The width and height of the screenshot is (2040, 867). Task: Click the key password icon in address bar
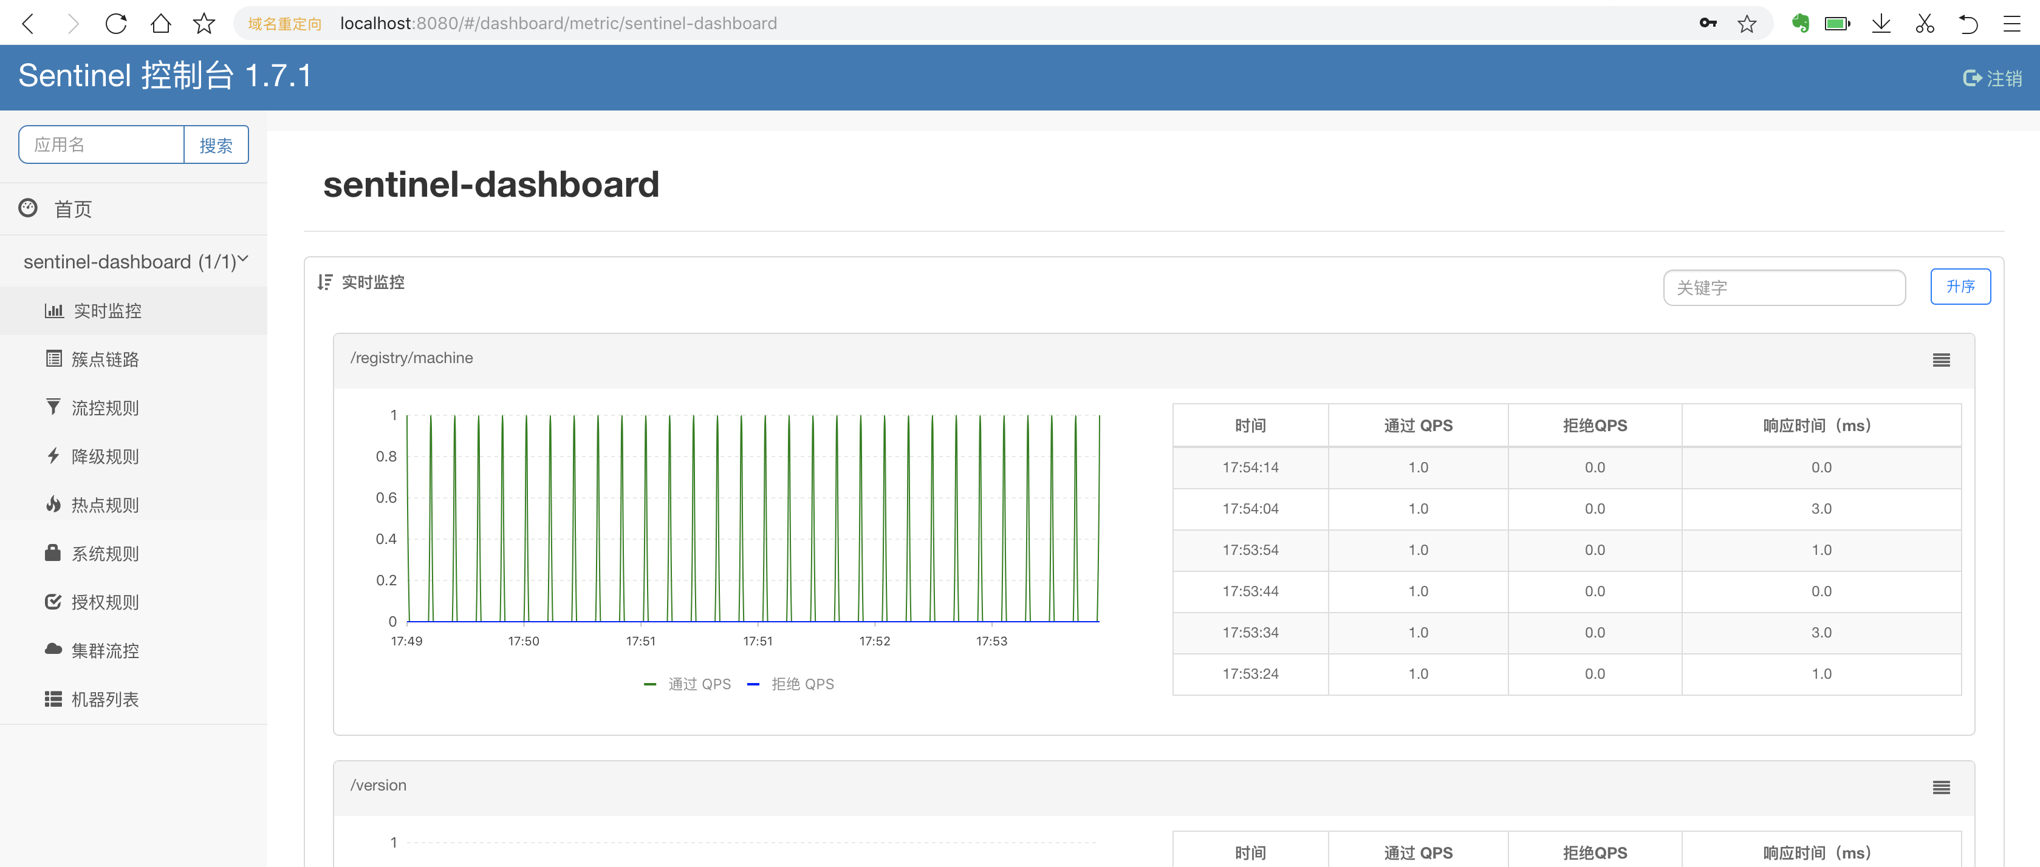(x=1707, y=24)
